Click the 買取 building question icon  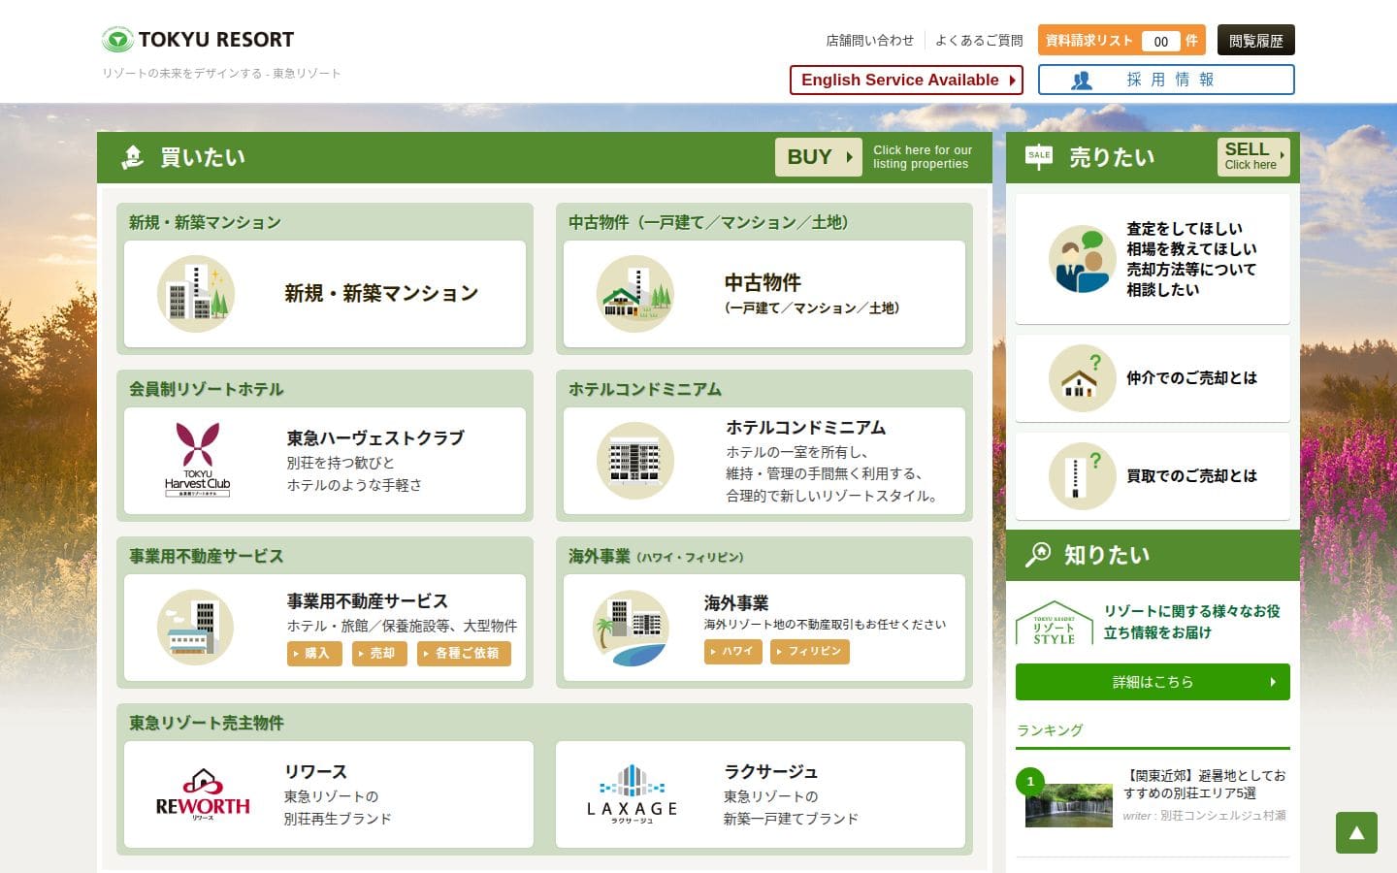click(1083, 476)
